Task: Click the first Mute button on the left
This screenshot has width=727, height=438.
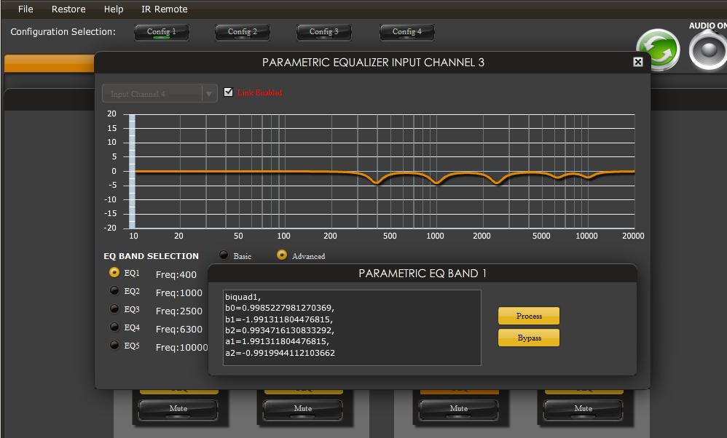Action: (178, 410)
